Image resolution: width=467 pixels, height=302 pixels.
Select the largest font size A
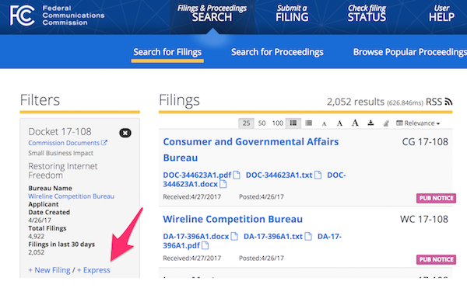click(355, 123)
